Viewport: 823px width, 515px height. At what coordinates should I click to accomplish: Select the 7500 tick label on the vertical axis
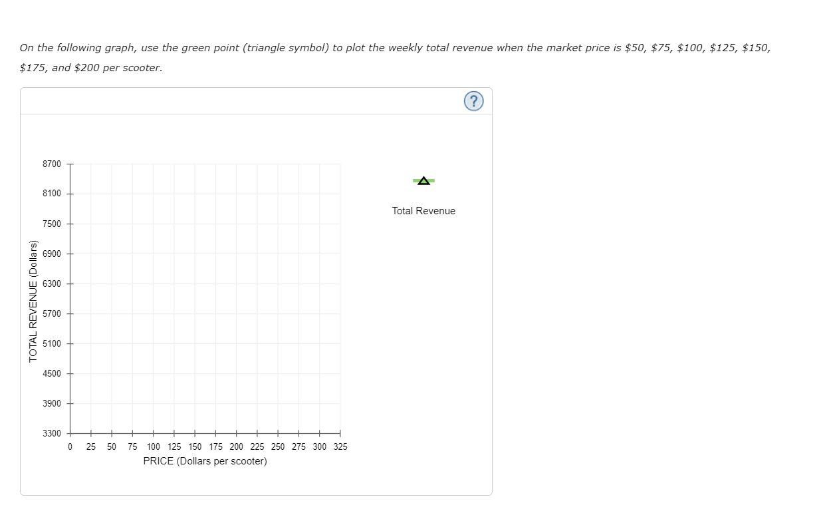pos(51,224)
